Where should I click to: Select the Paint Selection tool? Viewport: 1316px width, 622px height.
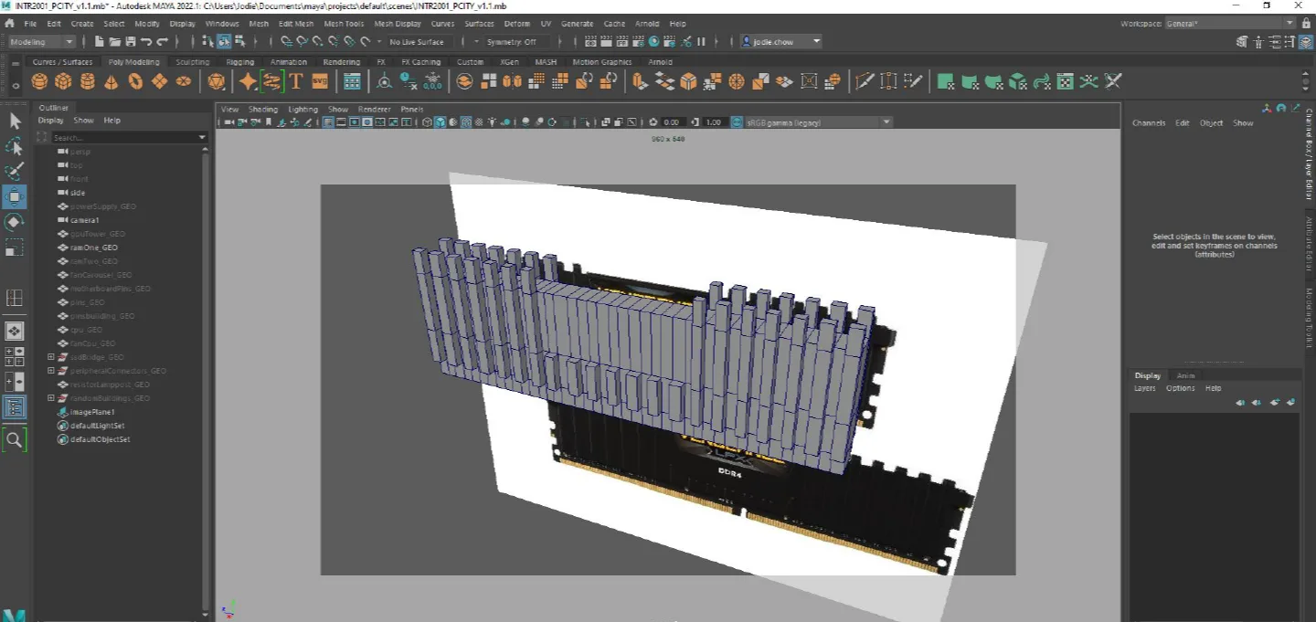15,172
